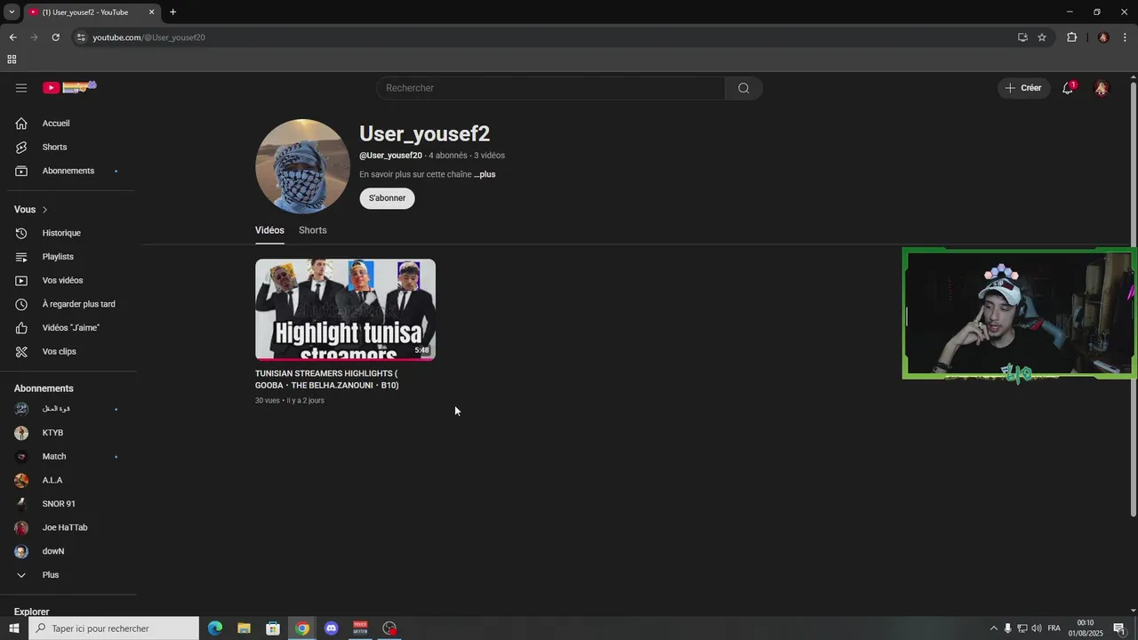
Task: Open the account avatar menu in YouTube
Action: (1102, 88)
